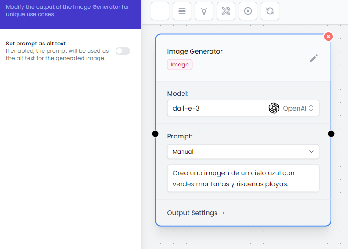348x249 pixels.
Task: Click the pencil edit icon on Image Generator
Action: point(314,58)
